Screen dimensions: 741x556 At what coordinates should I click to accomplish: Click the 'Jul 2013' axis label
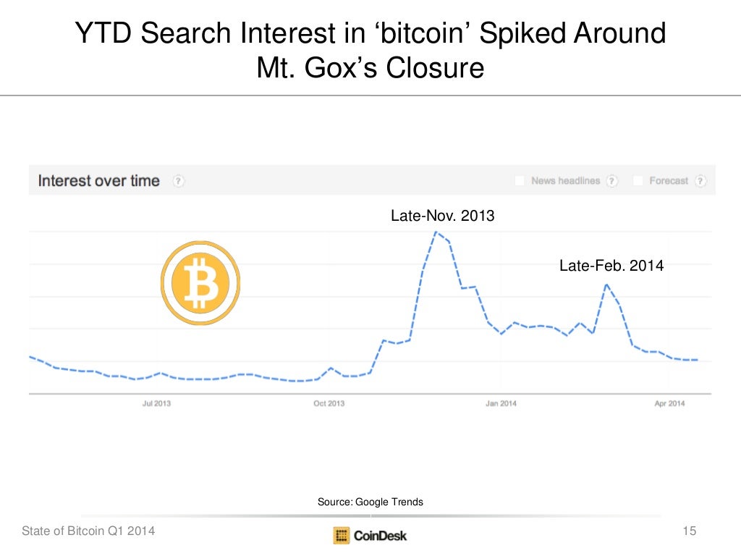(x=156, y=403)
